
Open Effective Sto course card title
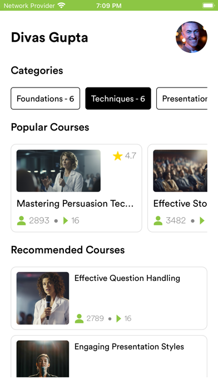[180, 203]
